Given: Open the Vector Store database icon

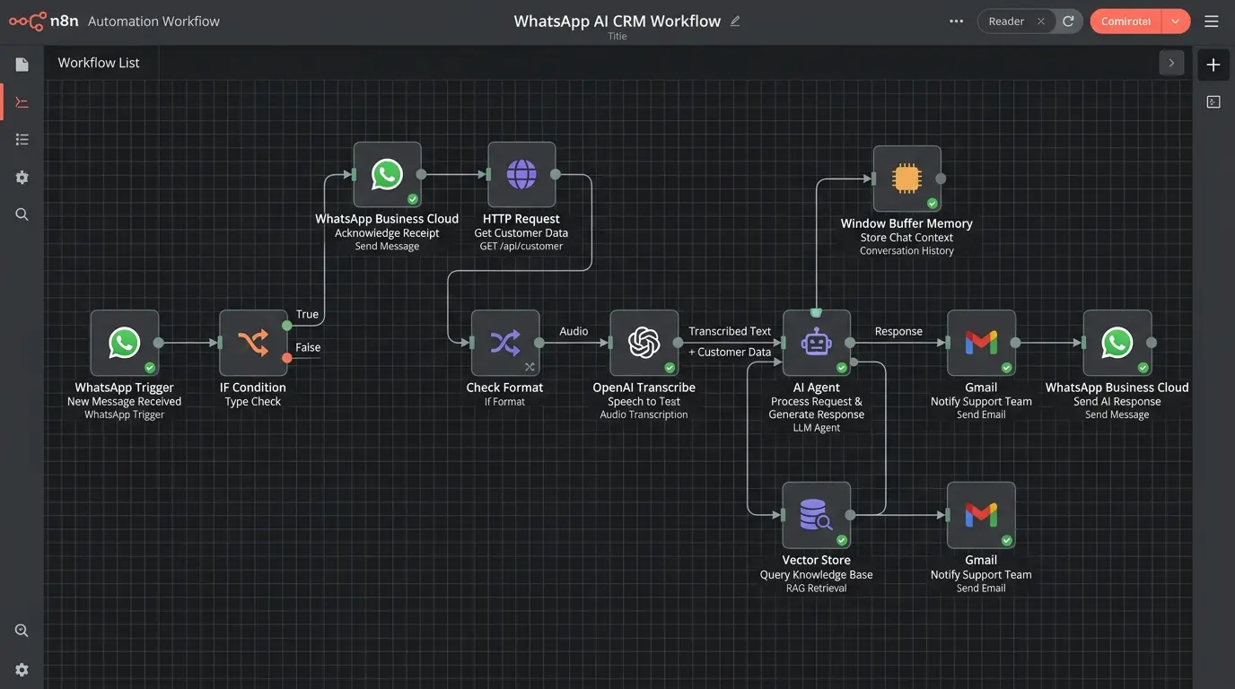Looking at the screenshot, I should click(816, 513).
